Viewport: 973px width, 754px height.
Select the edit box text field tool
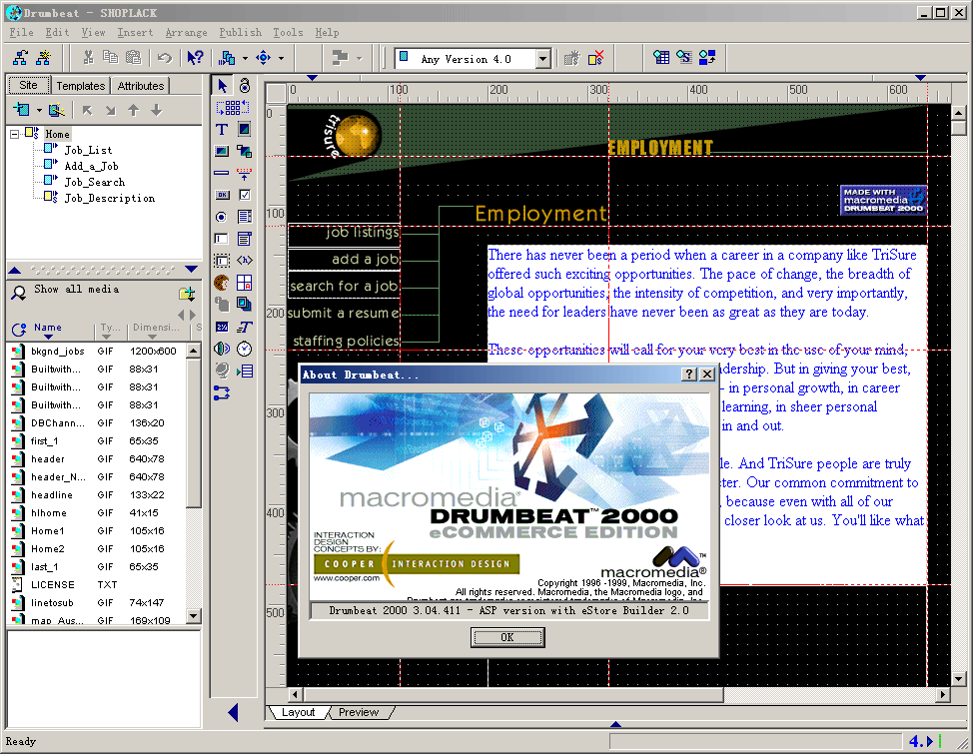222,239
